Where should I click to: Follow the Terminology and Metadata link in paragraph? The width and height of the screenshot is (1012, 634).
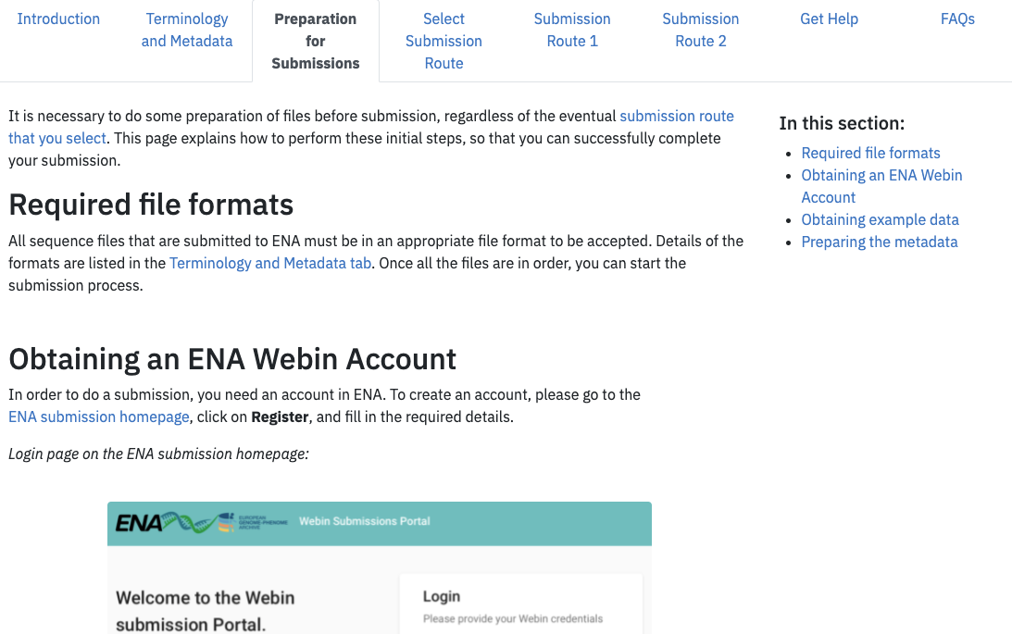(x=269, y=263)
